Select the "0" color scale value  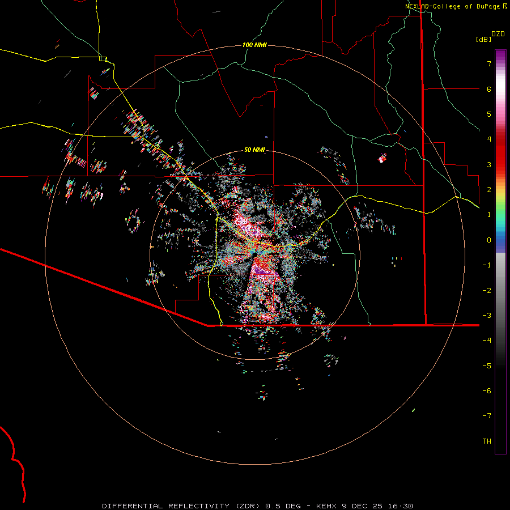click(489, 240)
